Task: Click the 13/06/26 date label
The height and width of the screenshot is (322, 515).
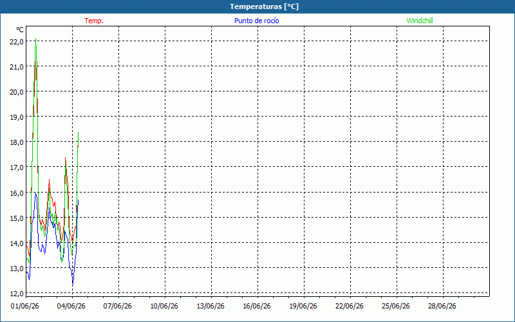Action: point(211,307)
